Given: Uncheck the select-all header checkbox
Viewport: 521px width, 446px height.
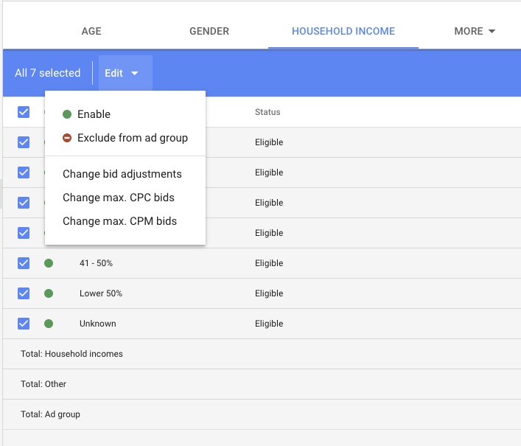Looking at the screenshot, I should pos(24,112).
